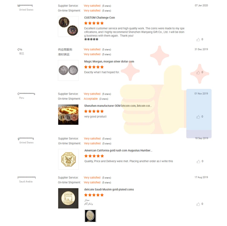Click the star rating on the Magic Morgan review

pyautogui.click(x=94, y=67)
